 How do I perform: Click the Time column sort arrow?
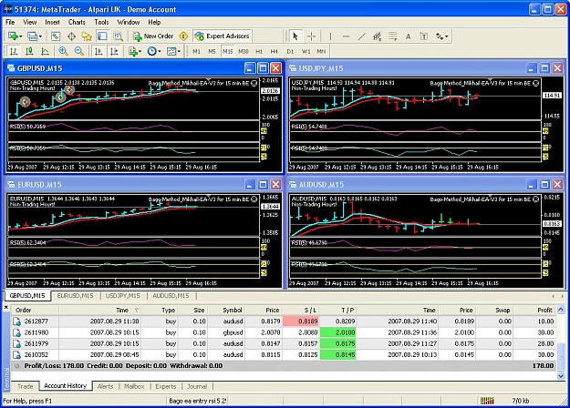(x=137, y=310)
